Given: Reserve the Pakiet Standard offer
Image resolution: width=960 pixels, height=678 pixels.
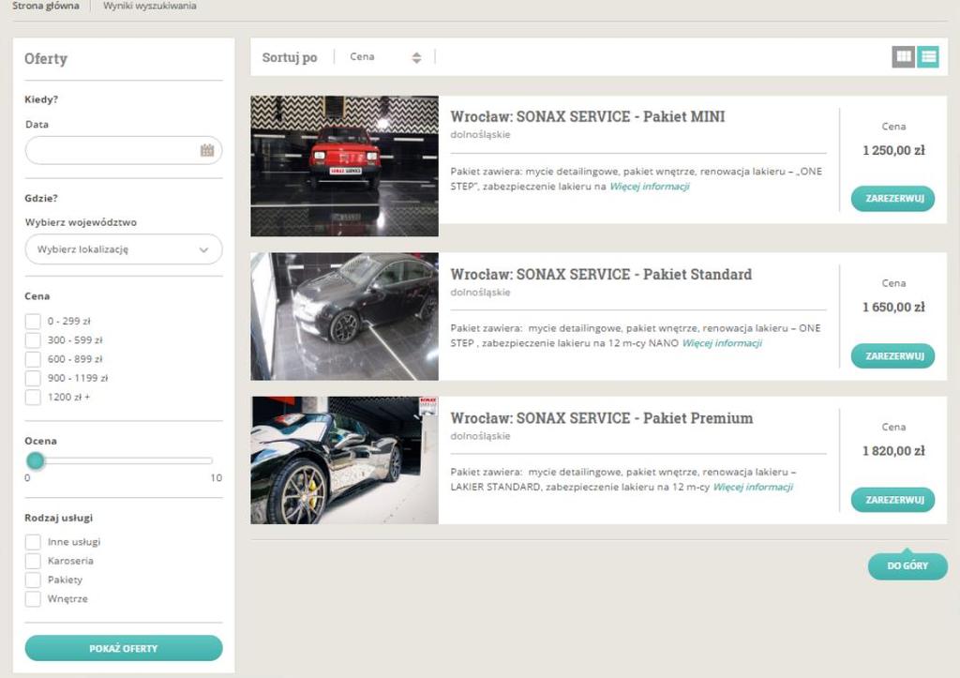Looking at the screenshot, I should click(x=893, y=355).
